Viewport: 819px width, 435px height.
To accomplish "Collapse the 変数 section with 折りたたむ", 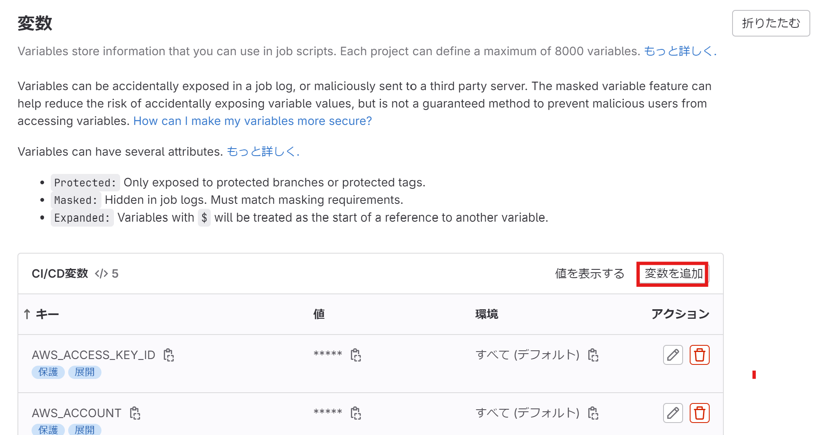I will (771, 23).
